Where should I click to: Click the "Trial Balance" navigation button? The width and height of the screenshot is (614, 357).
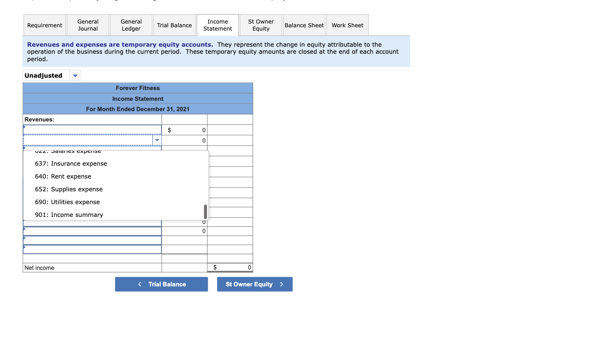click(x=161, y=284)
